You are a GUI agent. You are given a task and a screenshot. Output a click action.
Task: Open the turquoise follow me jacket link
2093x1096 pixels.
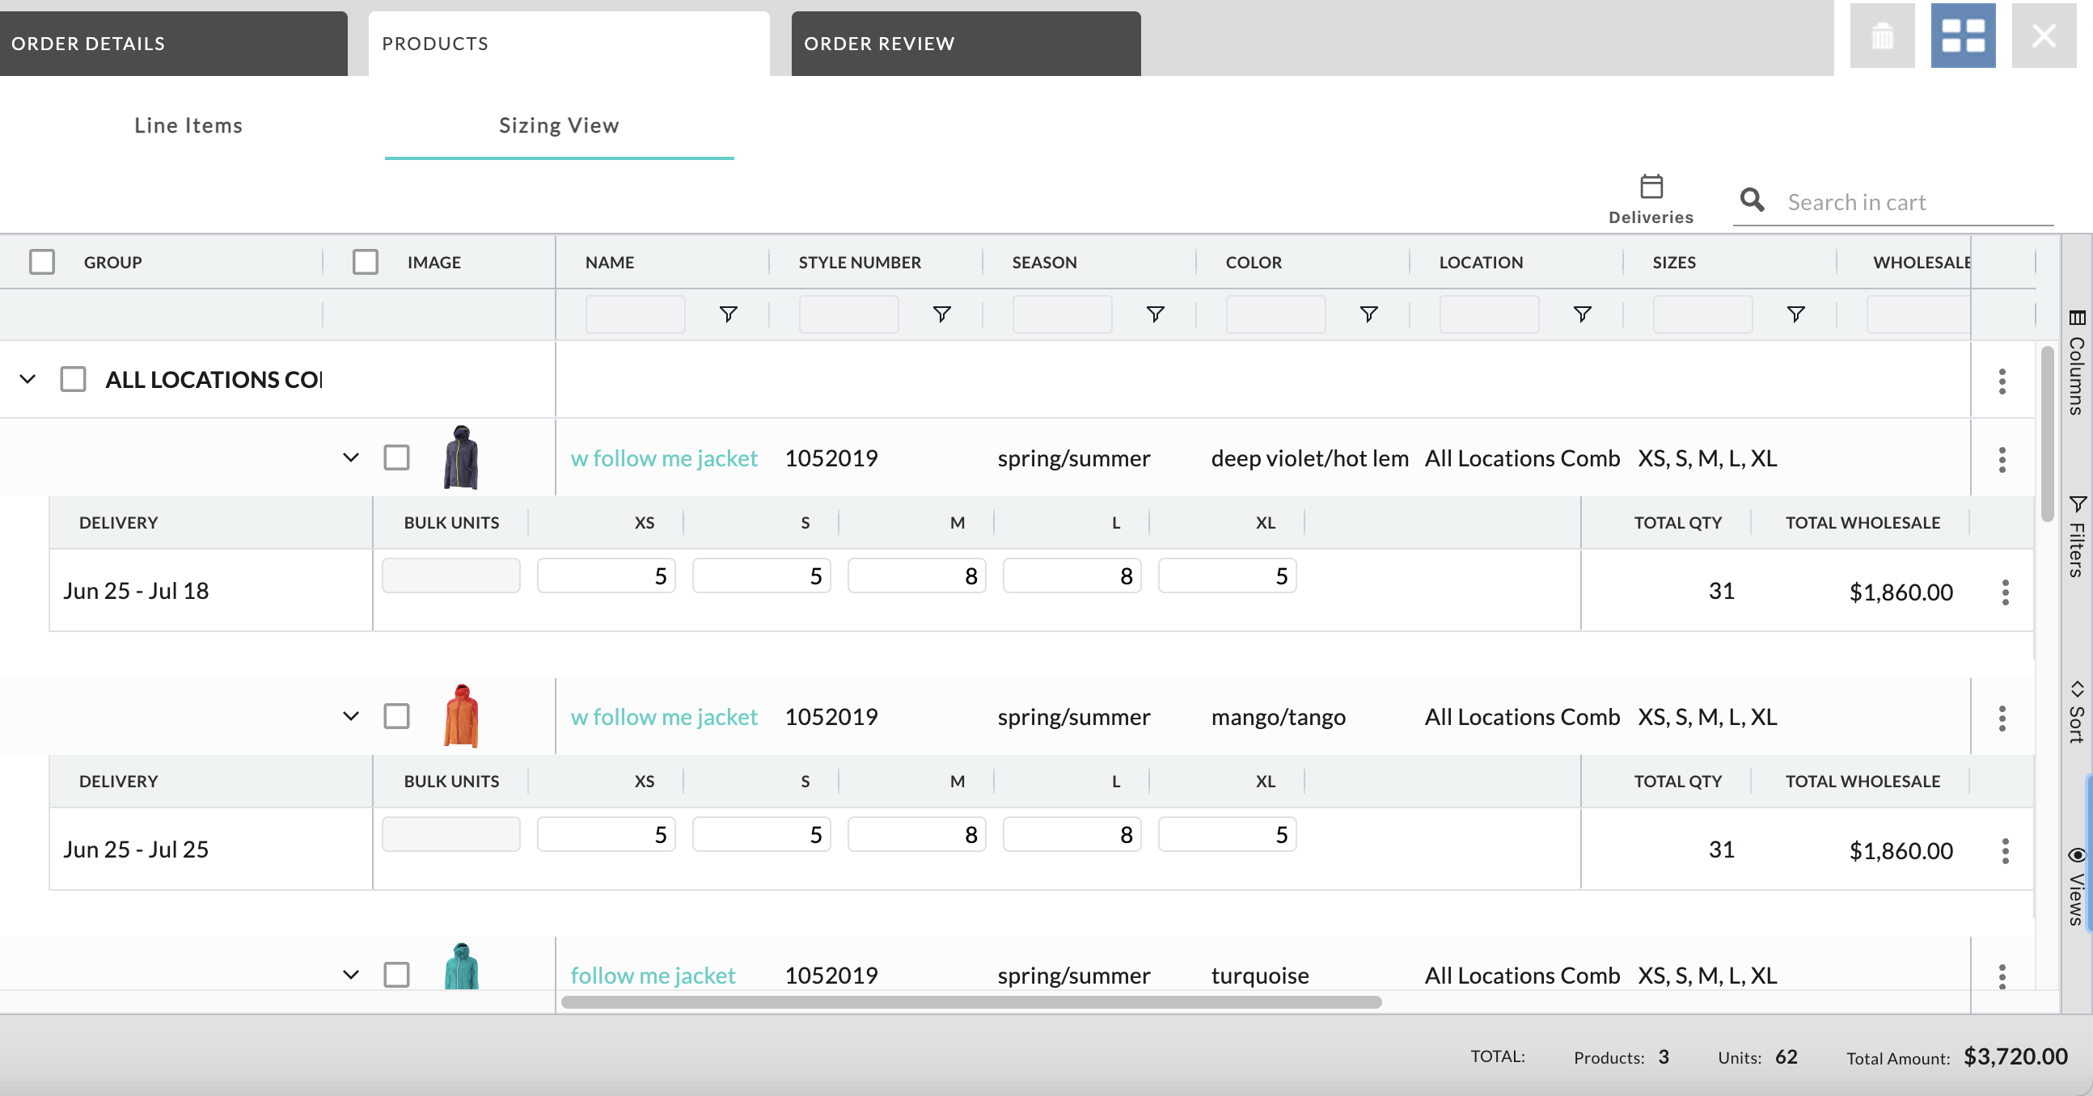tap(653, 975)
